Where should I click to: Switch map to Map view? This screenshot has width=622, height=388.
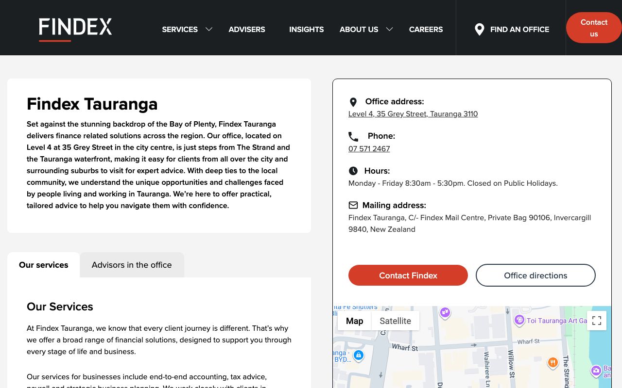tap(355, 321)
